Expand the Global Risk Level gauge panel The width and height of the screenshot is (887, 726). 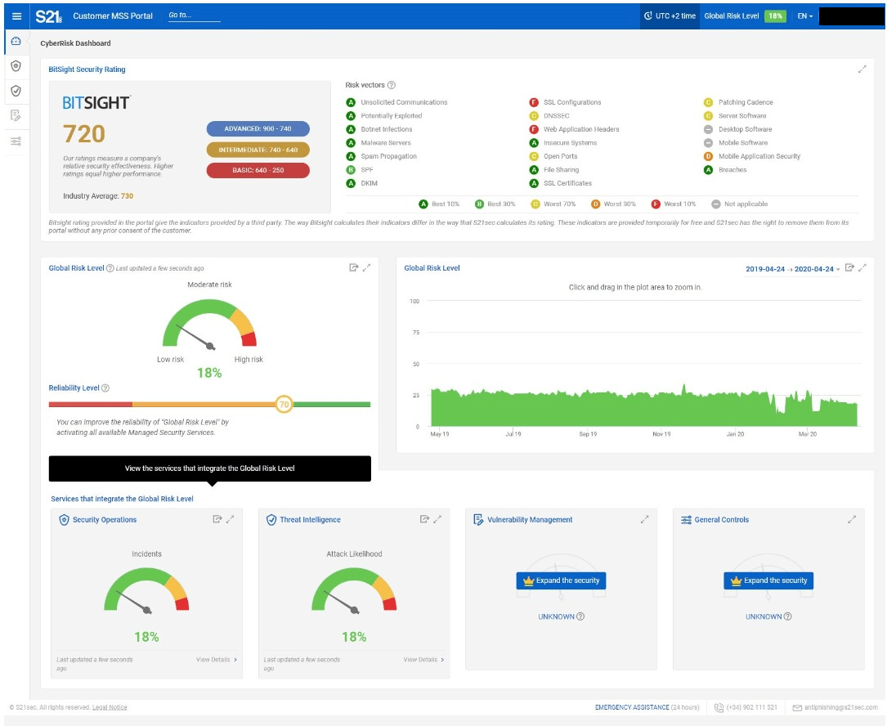[x=366, y=267]
